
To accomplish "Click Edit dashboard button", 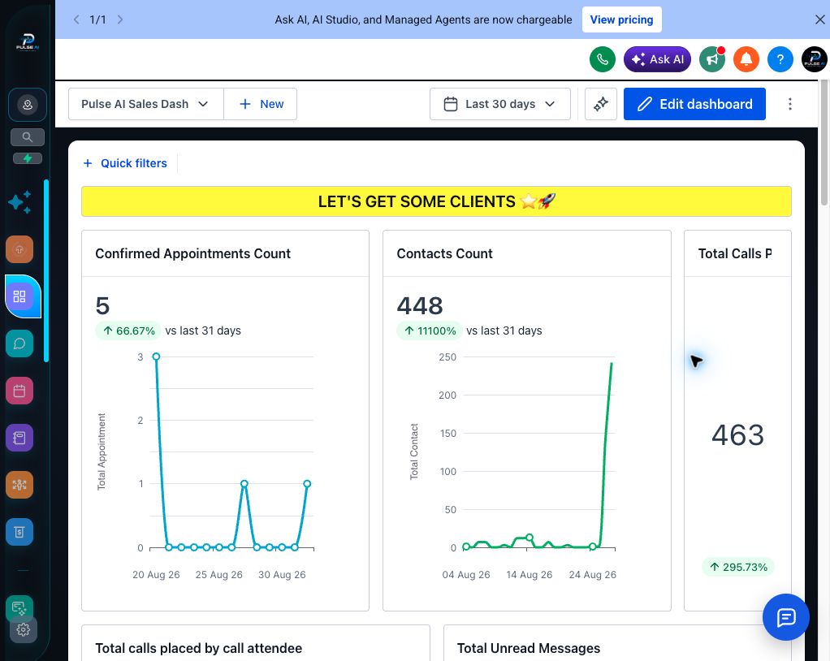I will tap(694, 104).
